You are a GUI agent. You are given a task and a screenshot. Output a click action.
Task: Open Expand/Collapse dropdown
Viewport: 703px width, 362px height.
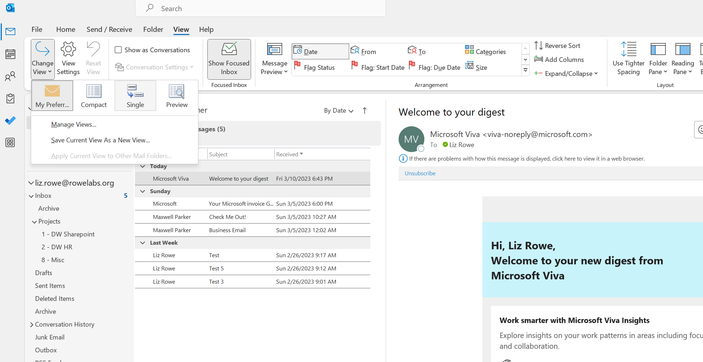[x=566, y=73]
